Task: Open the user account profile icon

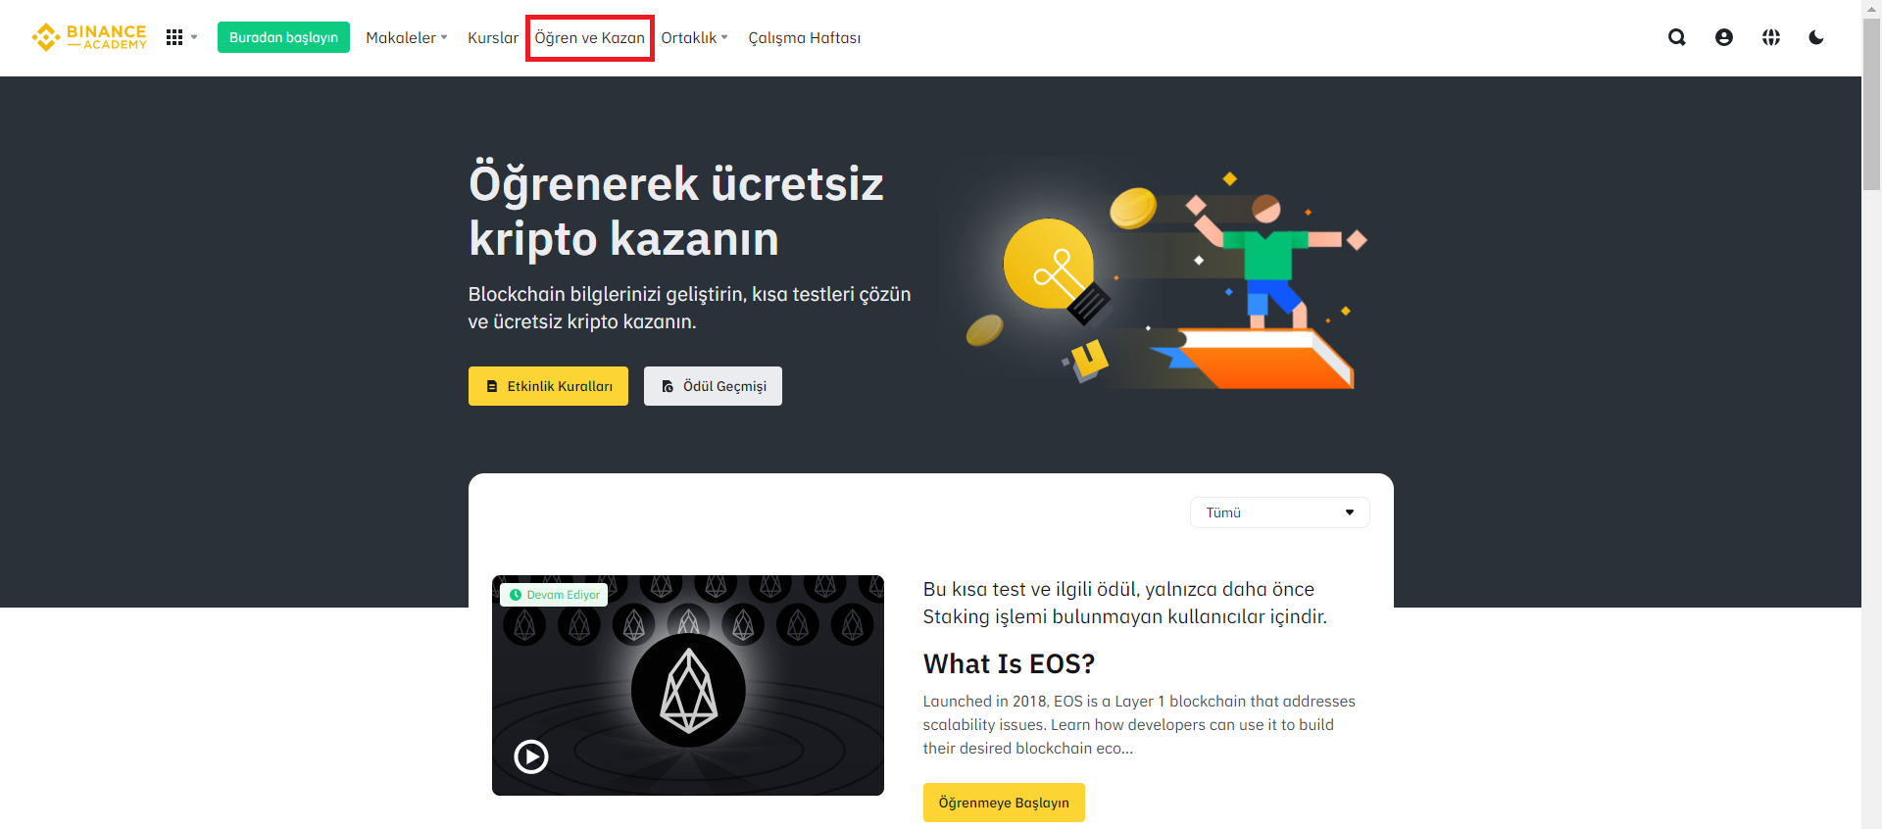Action: [x=1724, y=37]
